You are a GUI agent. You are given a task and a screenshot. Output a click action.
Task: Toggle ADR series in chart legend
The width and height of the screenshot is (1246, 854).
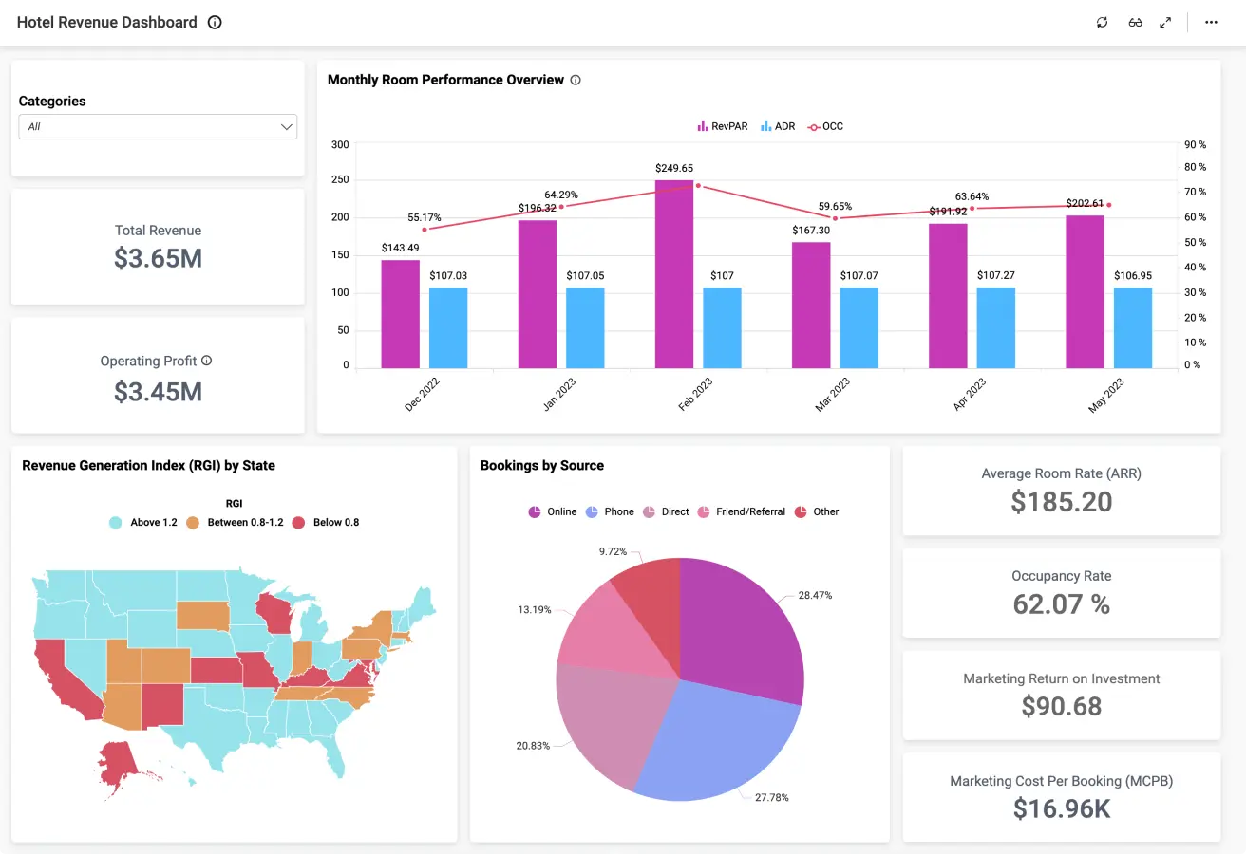tap(778, 126)
